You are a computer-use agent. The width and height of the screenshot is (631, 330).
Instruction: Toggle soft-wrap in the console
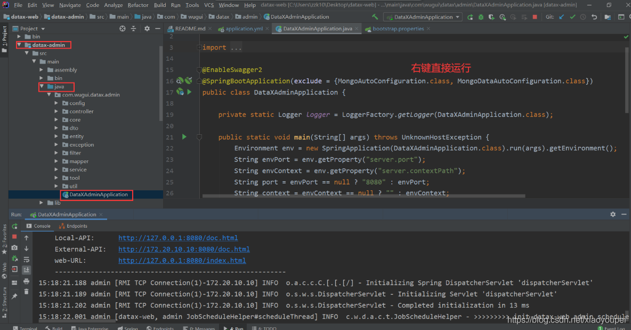tap(27, 260)
